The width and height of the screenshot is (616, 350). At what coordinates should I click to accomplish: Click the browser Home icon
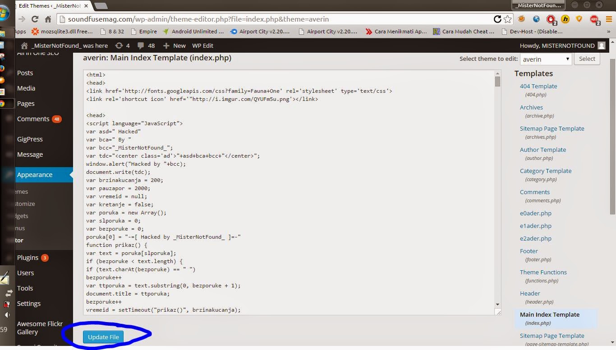click(x=49, y=19)
